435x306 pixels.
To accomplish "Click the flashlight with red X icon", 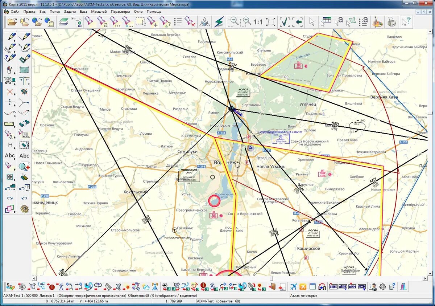I will [x=190, y=22].
